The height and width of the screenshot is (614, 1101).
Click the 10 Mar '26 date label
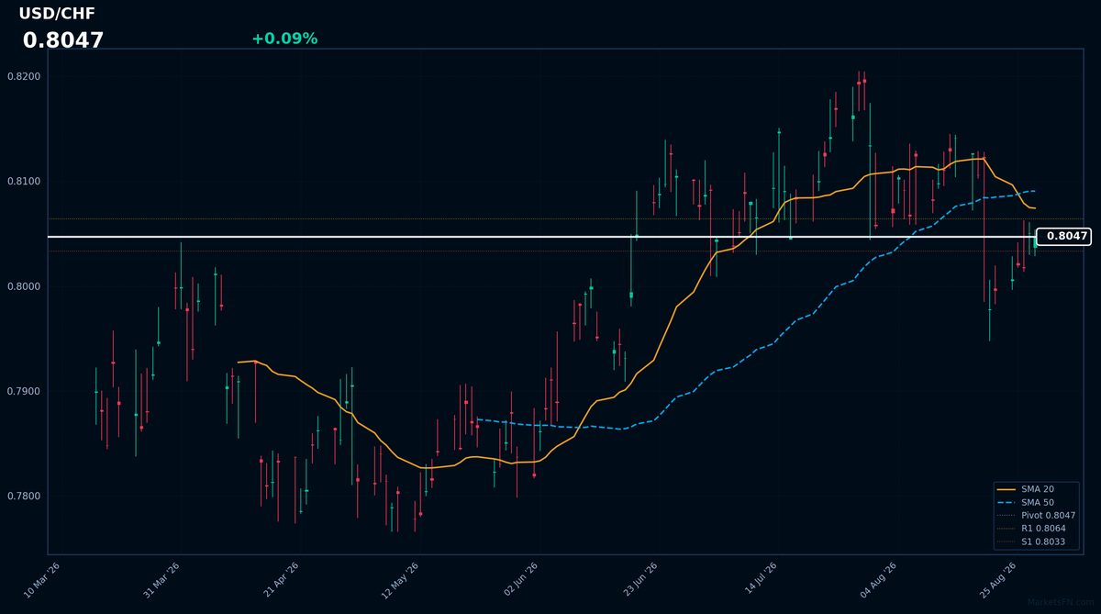41,581
